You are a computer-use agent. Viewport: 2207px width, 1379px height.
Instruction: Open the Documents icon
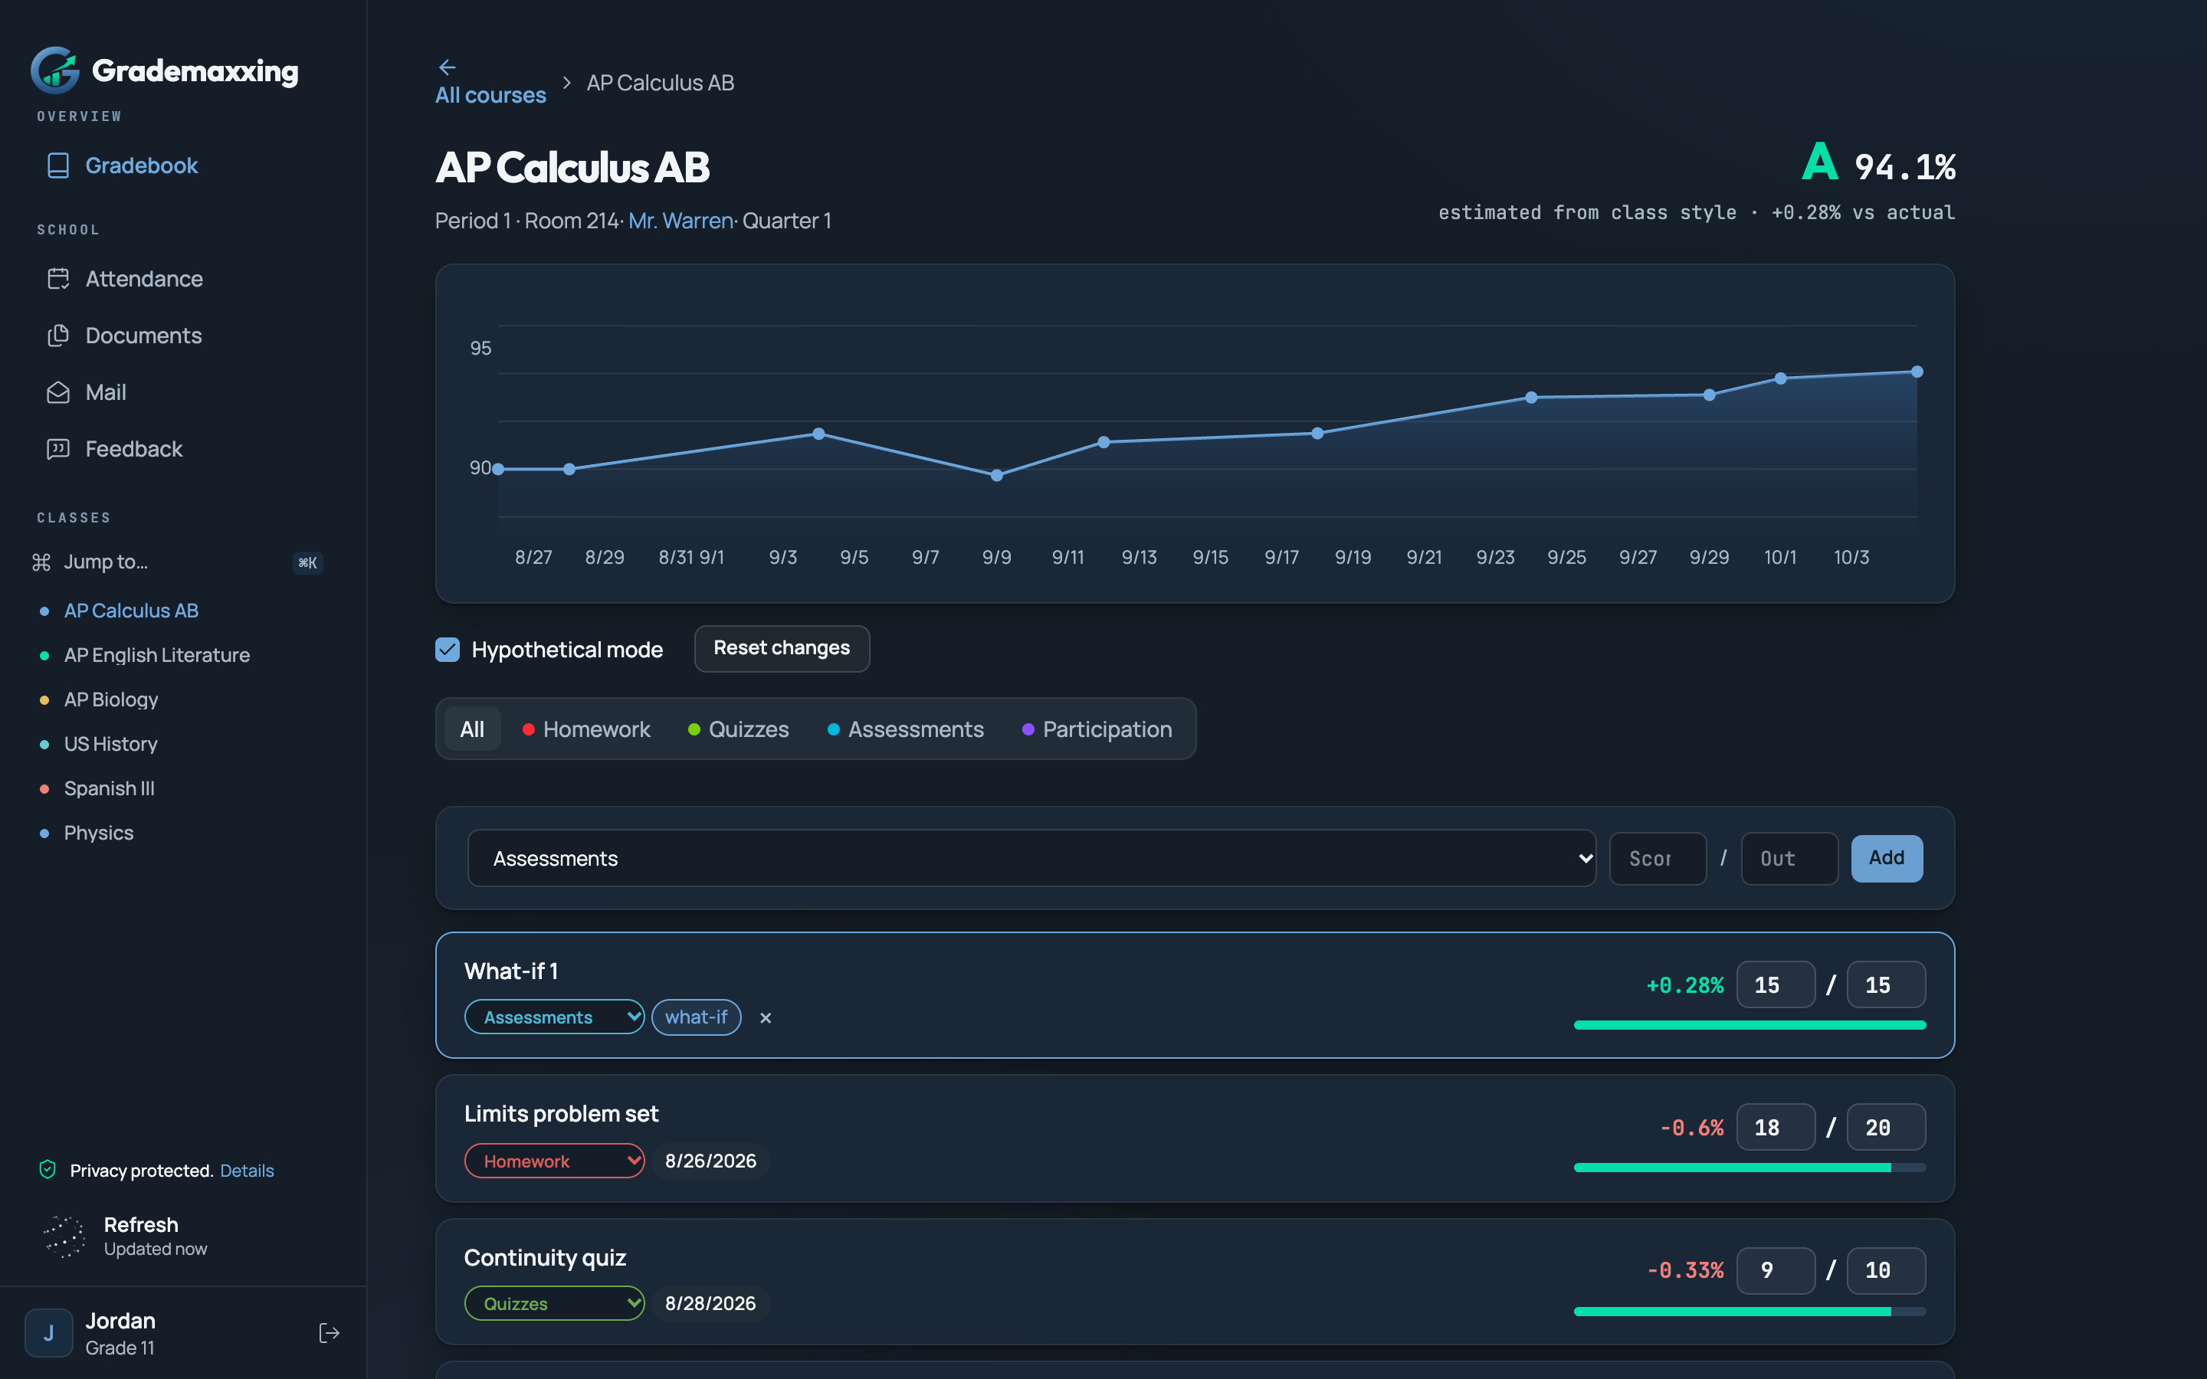pyautogui.click(x=57, y=335)
